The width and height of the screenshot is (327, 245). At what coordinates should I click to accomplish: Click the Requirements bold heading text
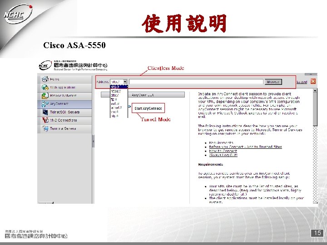210,164
